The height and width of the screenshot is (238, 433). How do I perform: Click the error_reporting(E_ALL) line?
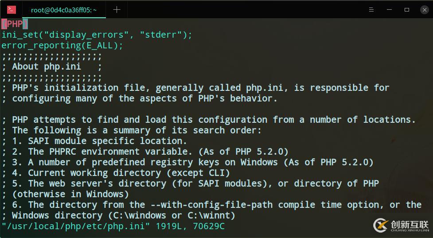[x=62, y=45]
